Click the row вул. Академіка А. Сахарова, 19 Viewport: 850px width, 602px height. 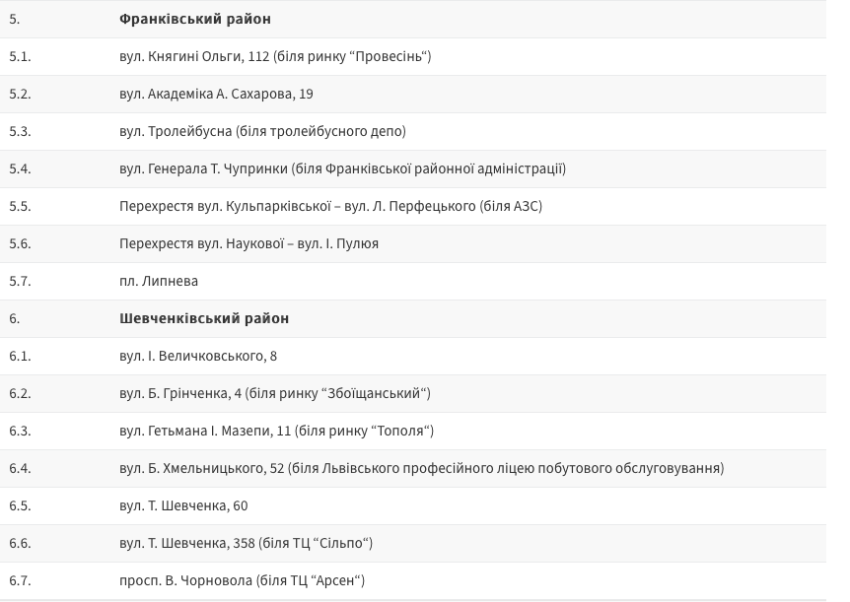tap(216, 94)
